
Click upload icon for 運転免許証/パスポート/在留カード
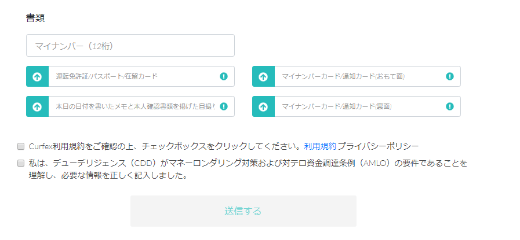[38, 76]
